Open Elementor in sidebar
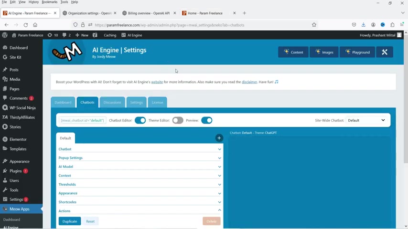The height and width of the screenshot is (229, 408). point(18,139)
